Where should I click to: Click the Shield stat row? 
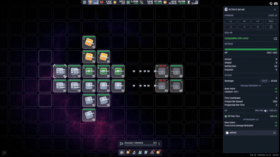pos(251,63)
